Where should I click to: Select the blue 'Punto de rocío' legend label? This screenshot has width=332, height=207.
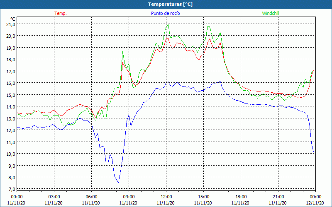(x=165, y=13)
